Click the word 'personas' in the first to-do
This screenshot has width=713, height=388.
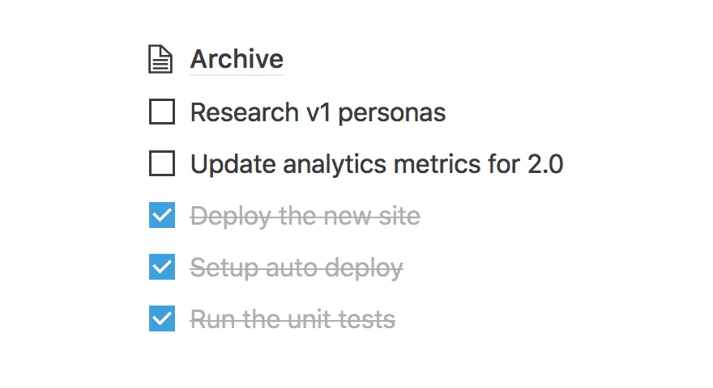pyautogui.click(x=392, y=112)
